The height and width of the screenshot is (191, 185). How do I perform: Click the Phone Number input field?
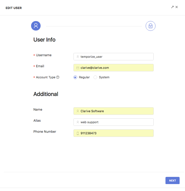[x=114, y=133]
